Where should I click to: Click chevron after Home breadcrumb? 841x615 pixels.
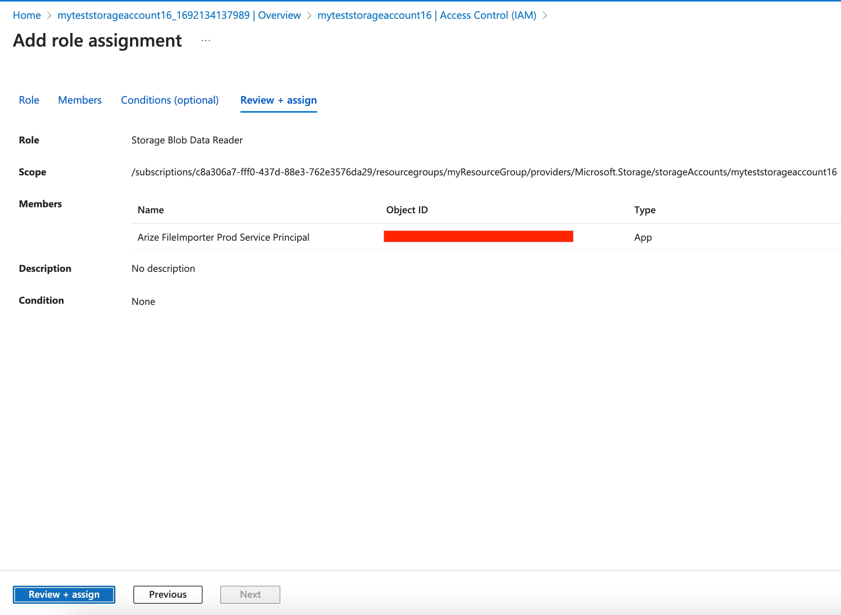click(49, 15)
